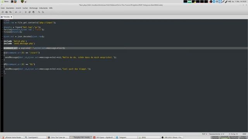
Task: Click the green shield icon in the panel
Action: [22, 2]
